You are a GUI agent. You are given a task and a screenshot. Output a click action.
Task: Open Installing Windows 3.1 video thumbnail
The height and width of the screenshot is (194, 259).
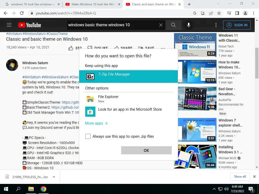tap(195, 157)
